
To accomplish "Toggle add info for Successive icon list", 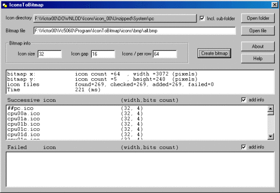I will pos(243,100).
